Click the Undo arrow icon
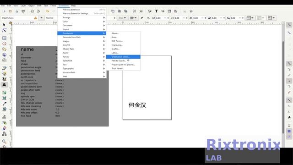 tap(48, 11)
